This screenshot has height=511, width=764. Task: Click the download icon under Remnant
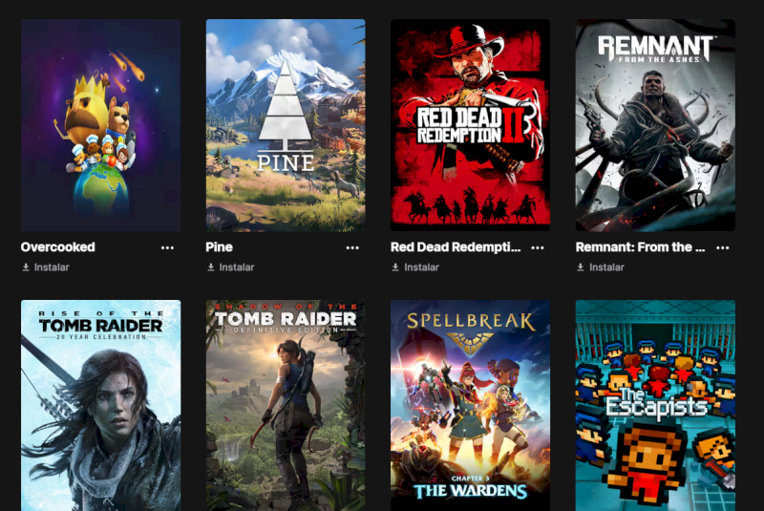tap(581, 266)
